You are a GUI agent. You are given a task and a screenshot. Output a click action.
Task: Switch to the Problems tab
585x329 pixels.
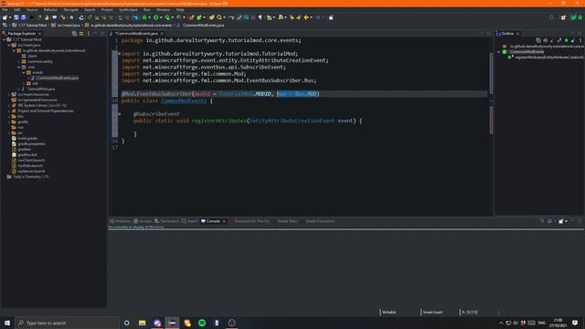coord(120,221)
